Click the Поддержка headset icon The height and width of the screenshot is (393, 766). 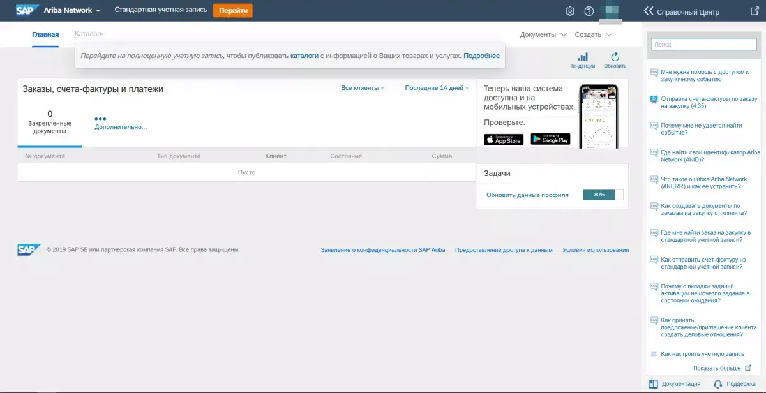click(718, 384)
